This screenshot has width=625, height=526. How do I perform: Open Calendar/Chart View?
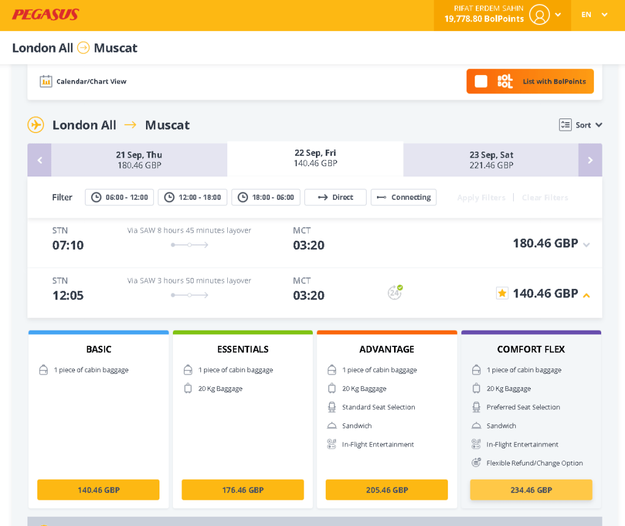(83, 81)
